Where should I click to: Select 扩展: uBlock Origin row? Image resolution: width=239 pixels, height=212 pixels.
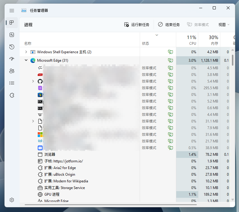click(125, 174)
